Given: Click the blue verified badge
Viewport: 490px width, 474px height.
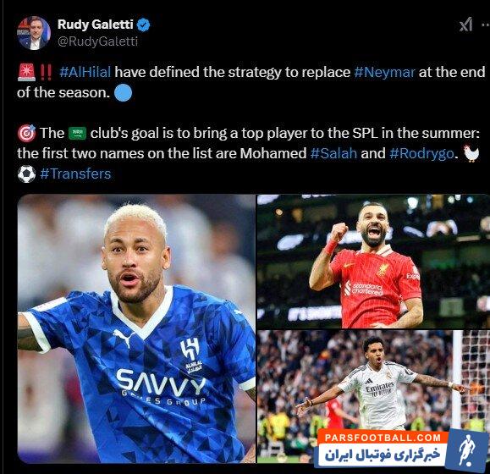Looking at the screenshot, I should tap(144, 25).
